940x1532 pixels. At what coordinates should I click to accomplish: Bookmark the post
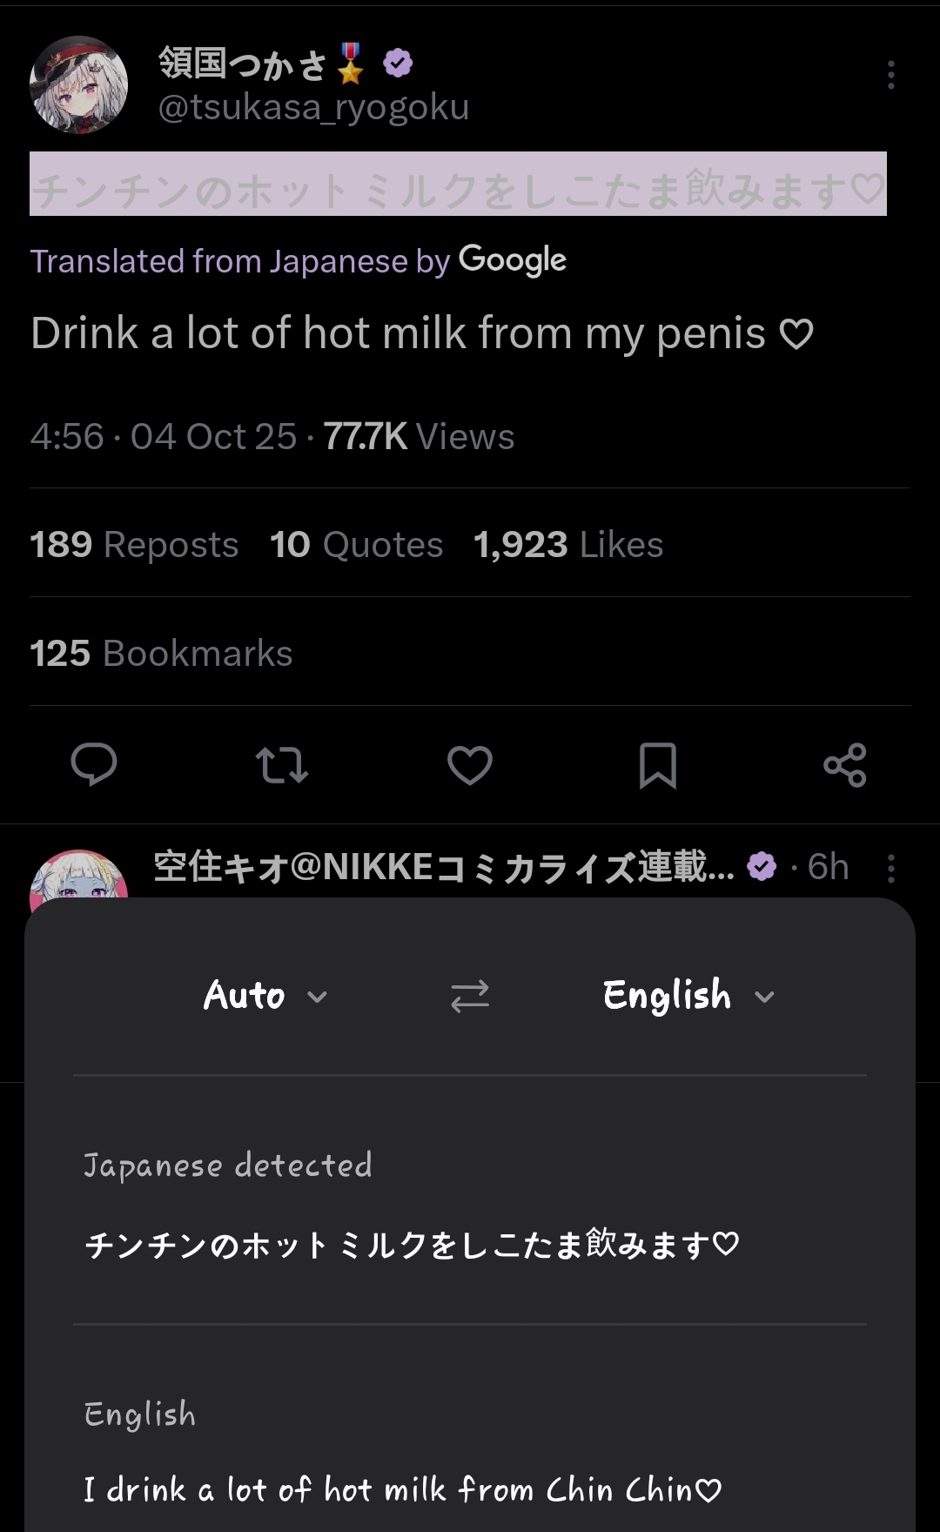coord(658,765)
